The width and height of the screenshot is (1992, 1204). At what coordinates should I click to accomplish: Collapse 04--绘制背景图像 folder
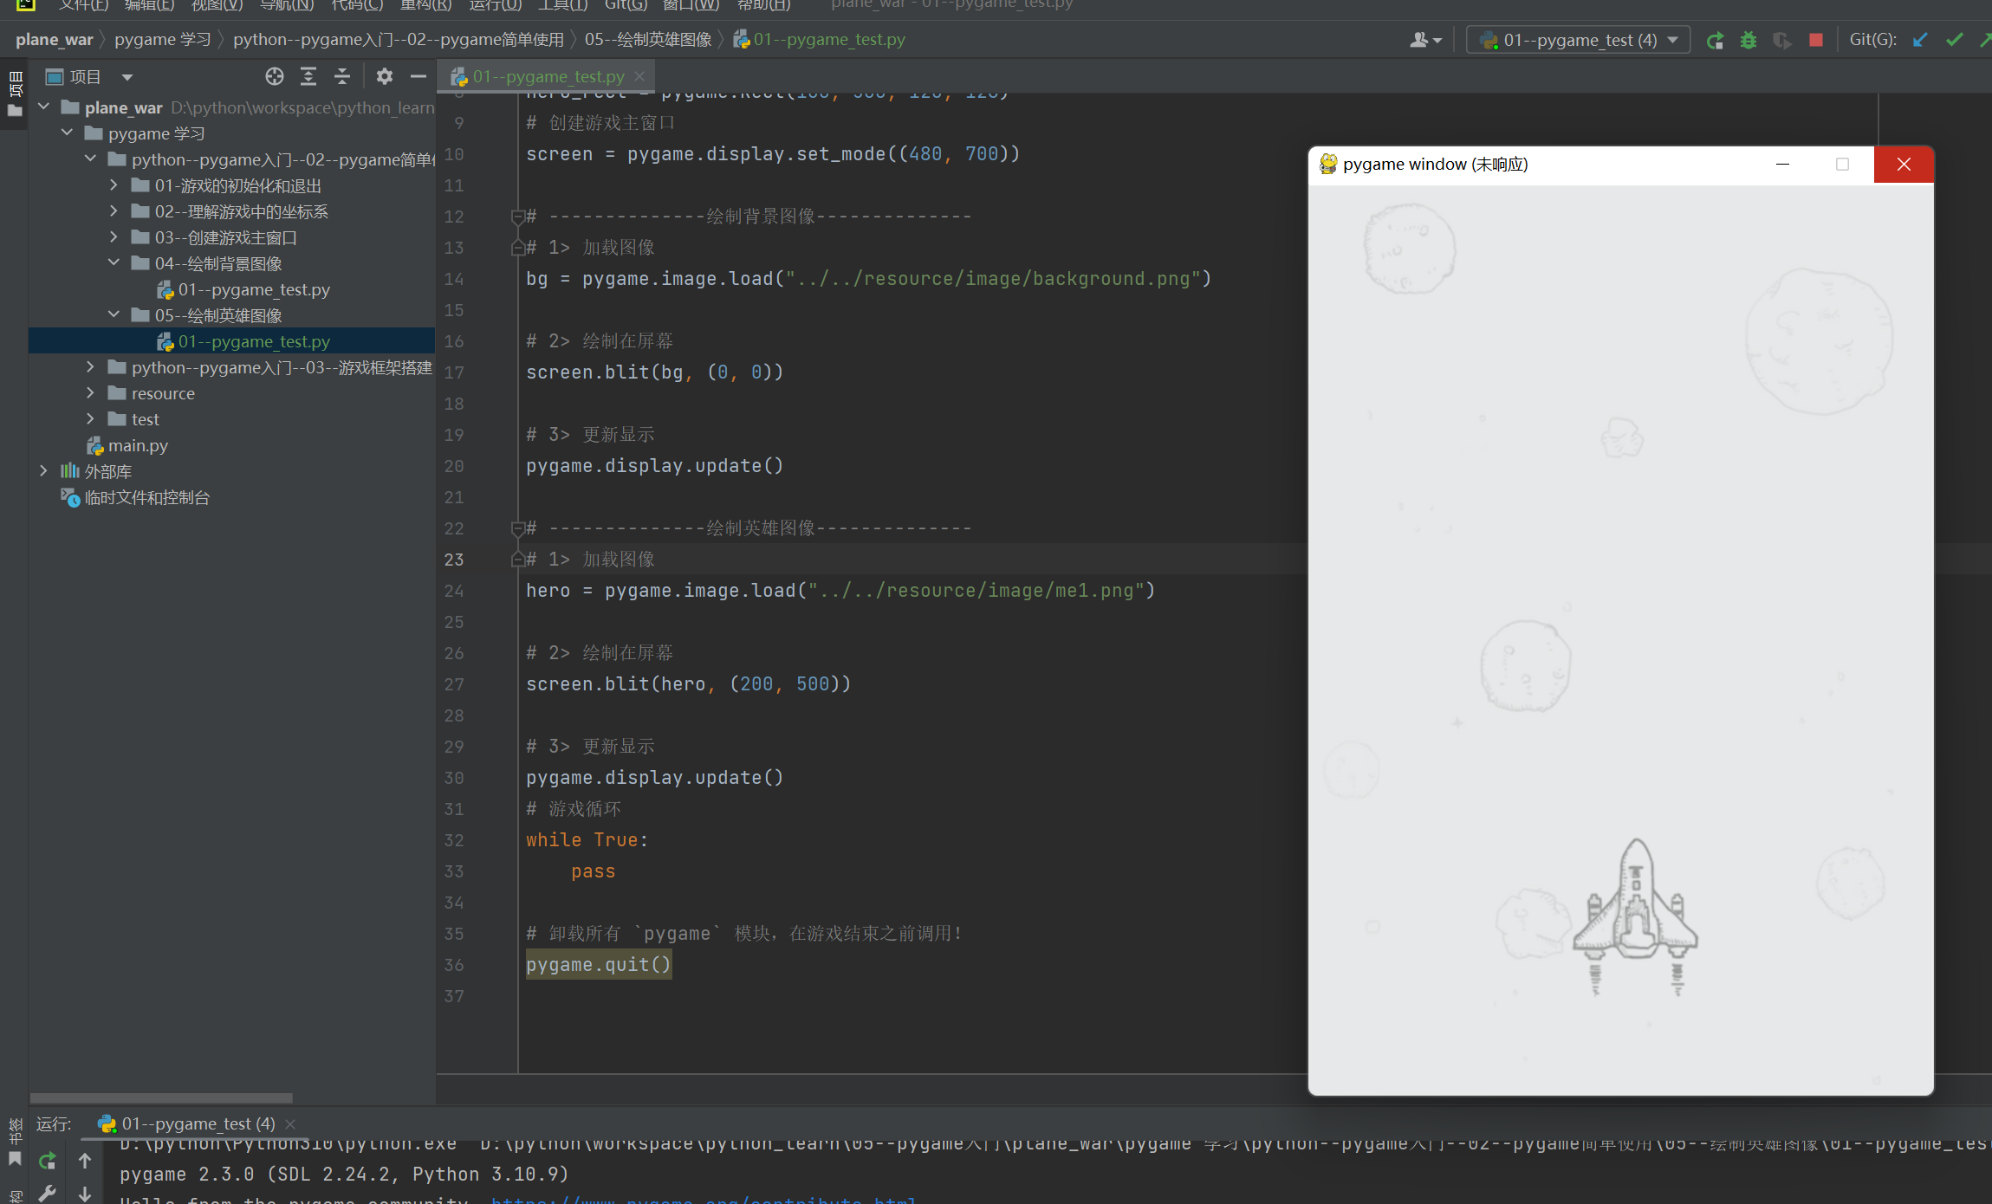pyautogui.click(x=114, y=262)
